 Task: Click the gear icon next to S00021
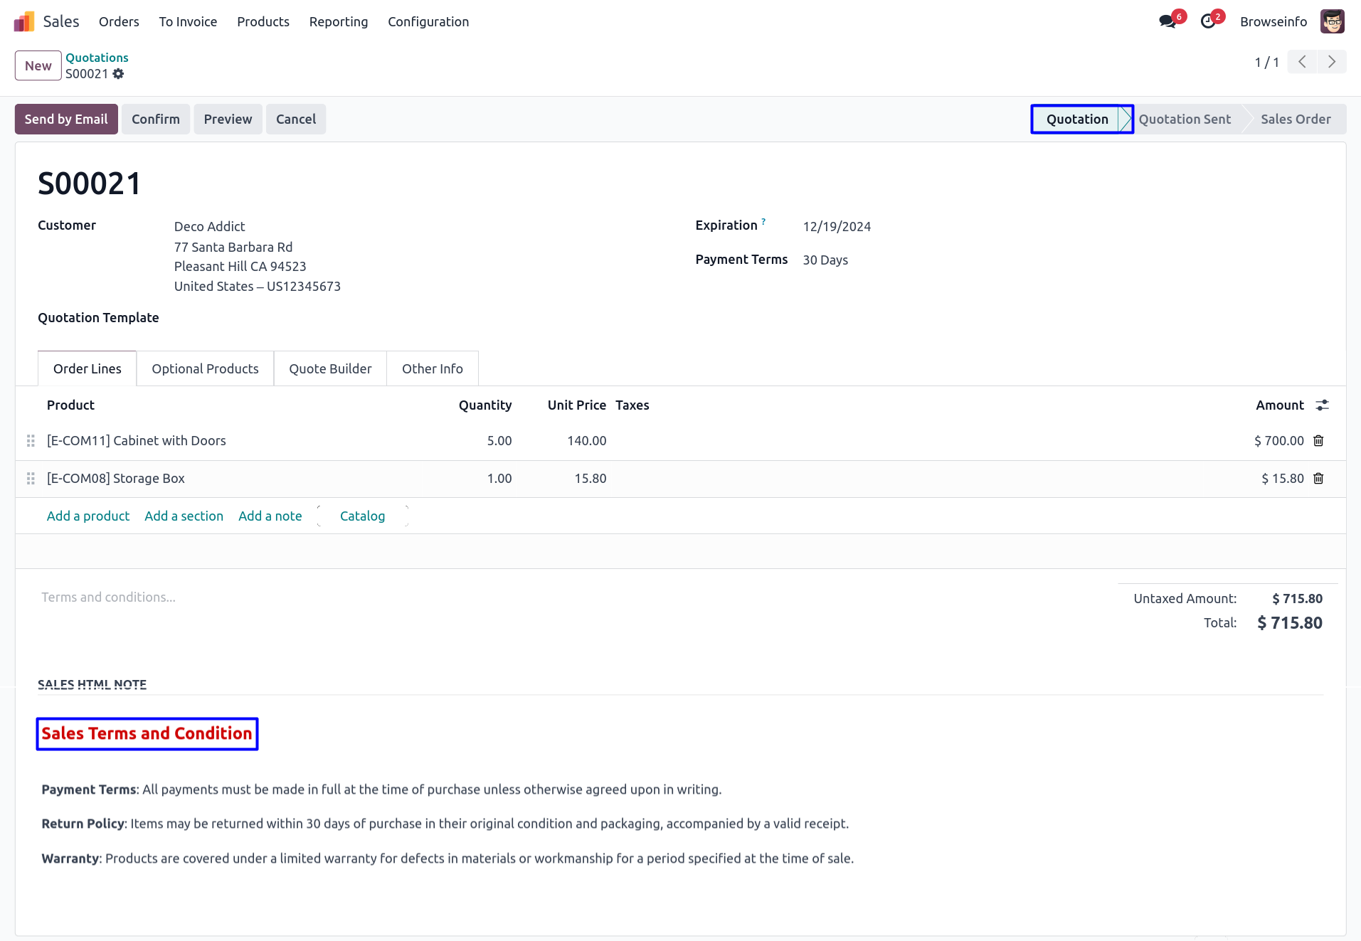118,74
